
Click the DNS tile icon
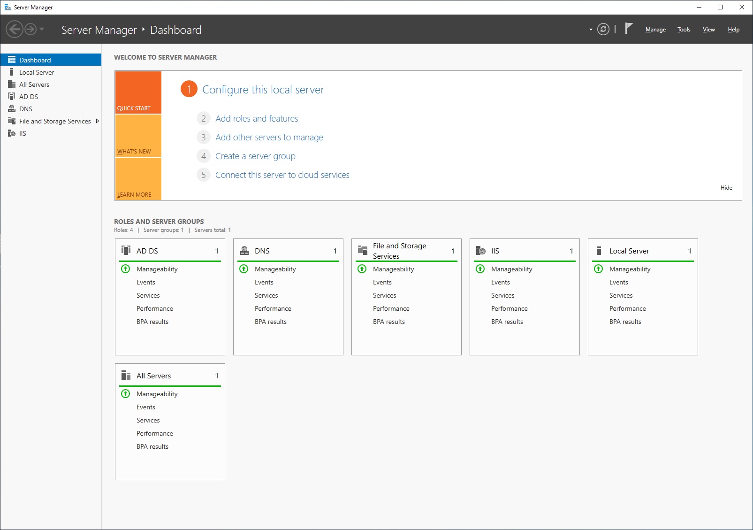tap(244, 250)
